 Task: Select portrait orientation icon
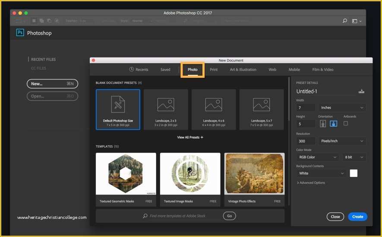(x=322, y=124)
